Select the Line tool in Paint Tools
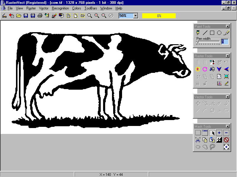The image size is (237, 177). point(205,32)
